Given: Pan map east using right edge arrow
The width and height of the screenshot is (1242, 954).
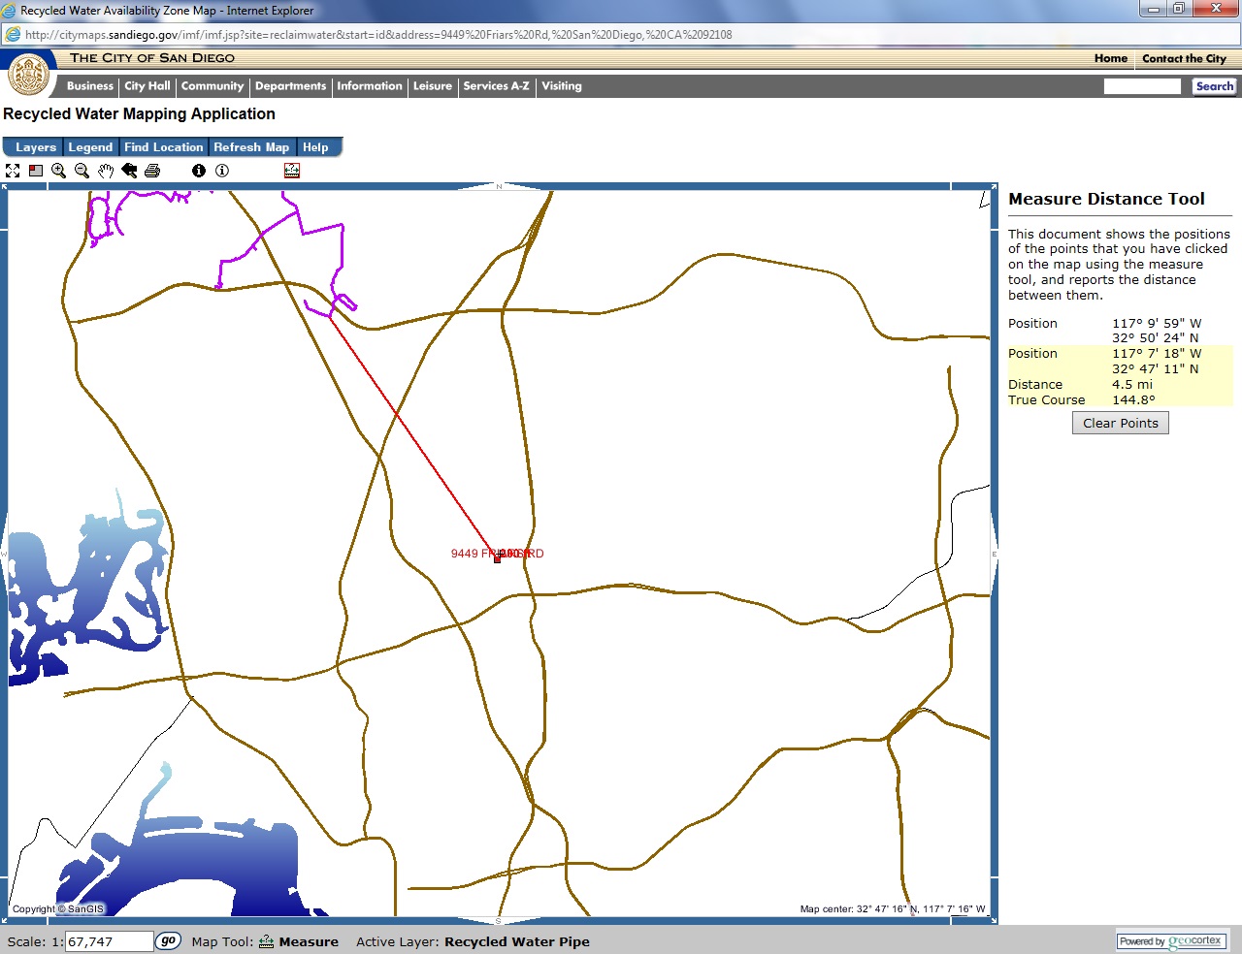Looking at the screenshot, I should (x=994, y=554).
